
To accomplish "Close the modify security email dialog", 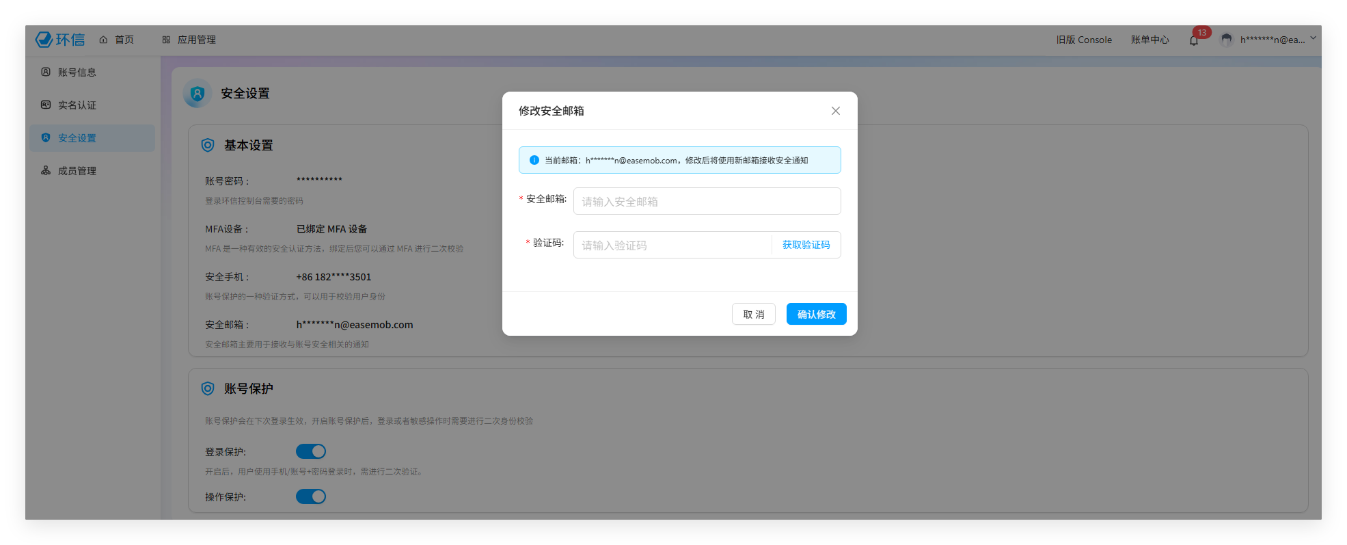I will point(835,111).
